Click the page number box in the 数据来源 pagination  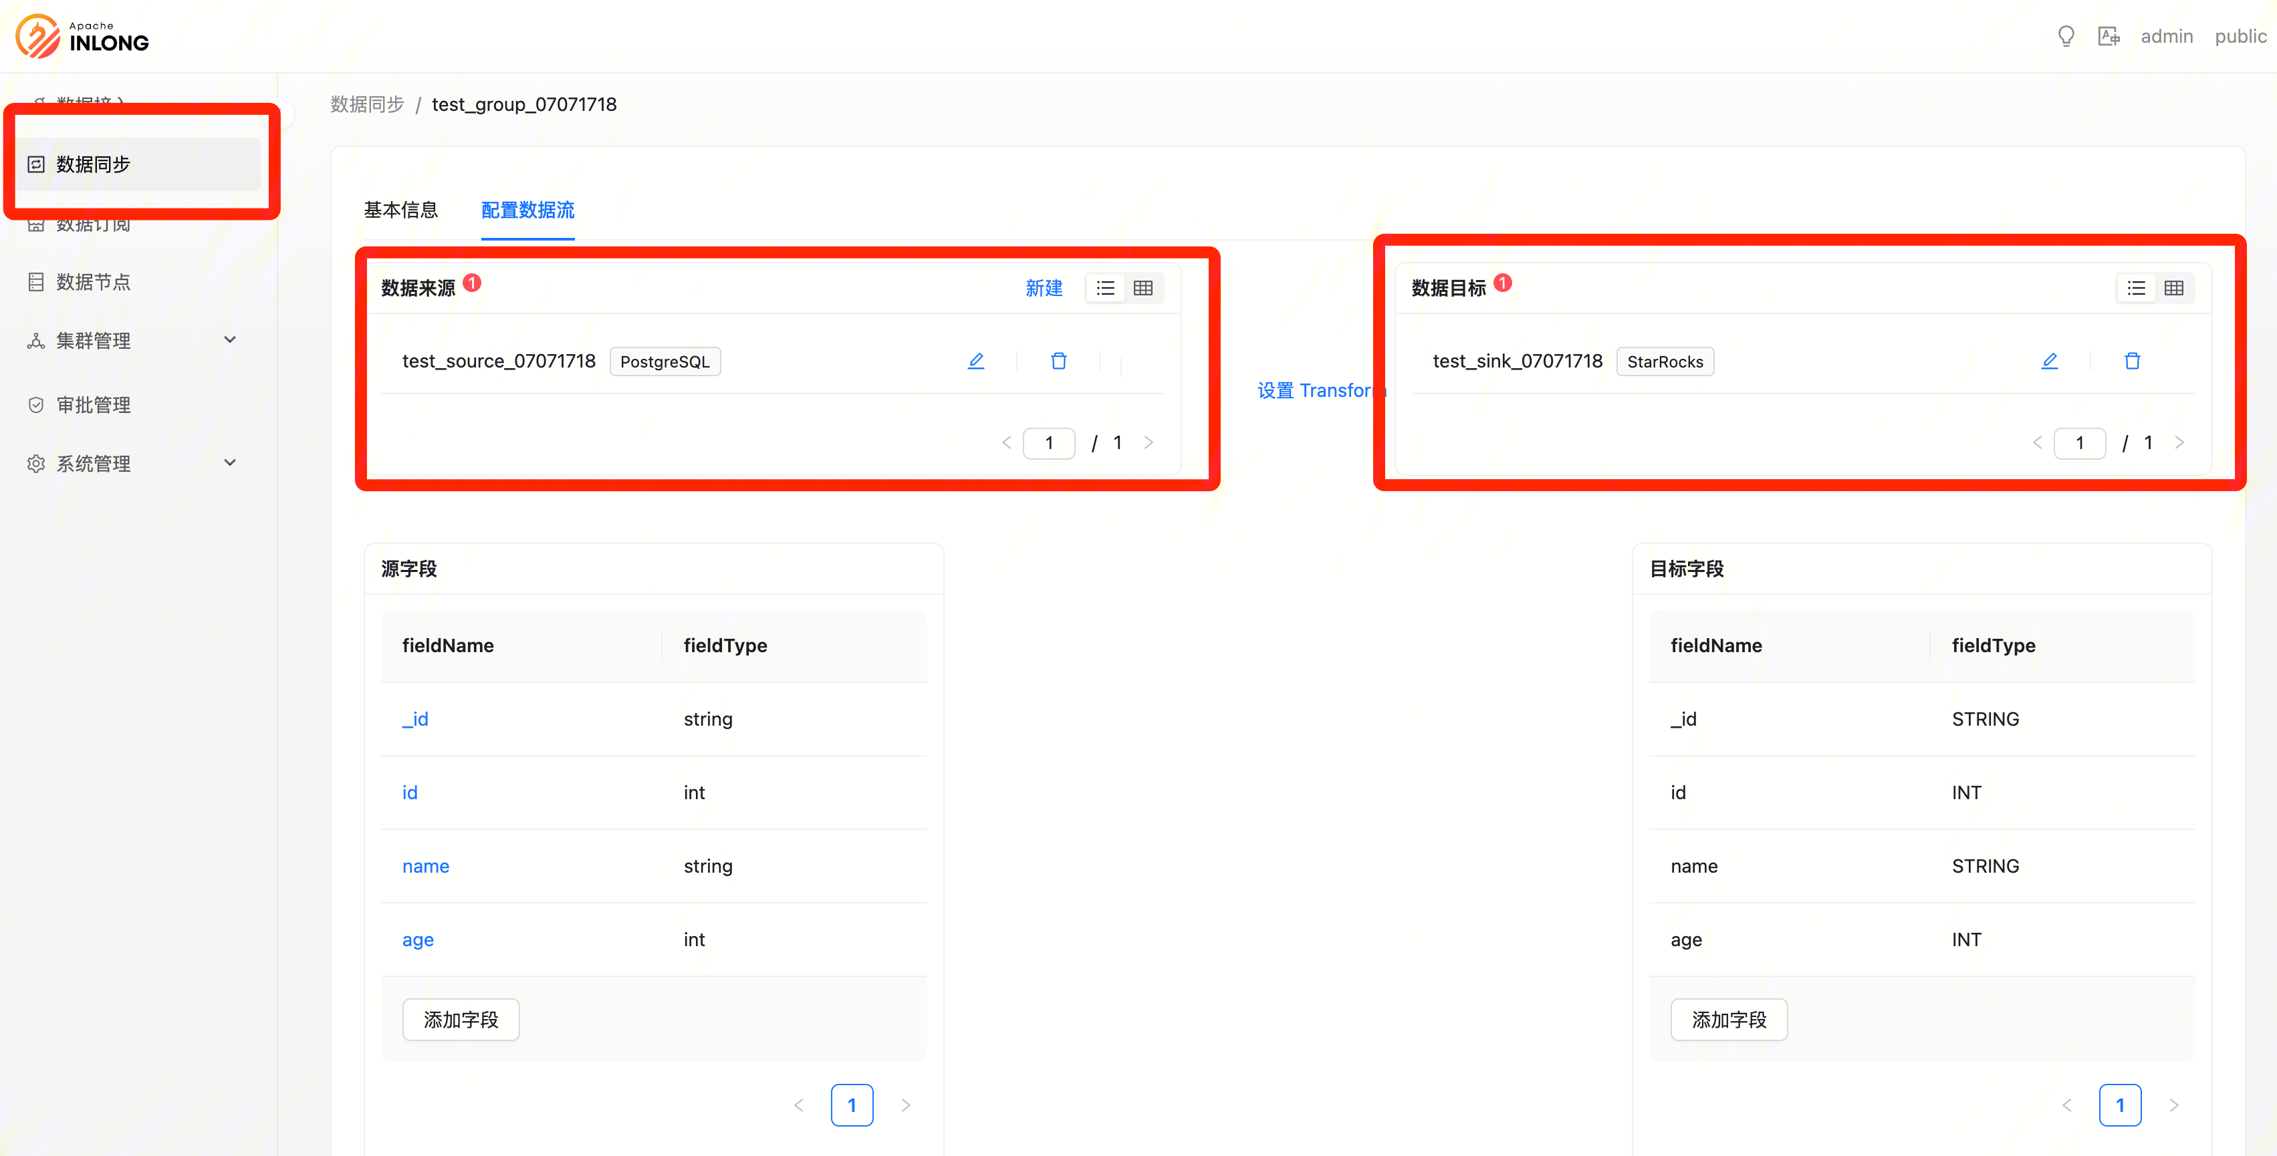coord(1048,443)
